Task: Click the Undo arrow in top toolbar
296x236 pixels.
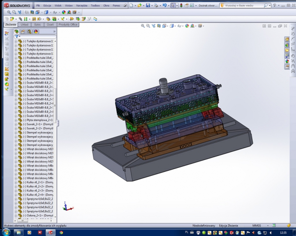Action: tap(165, 6)
